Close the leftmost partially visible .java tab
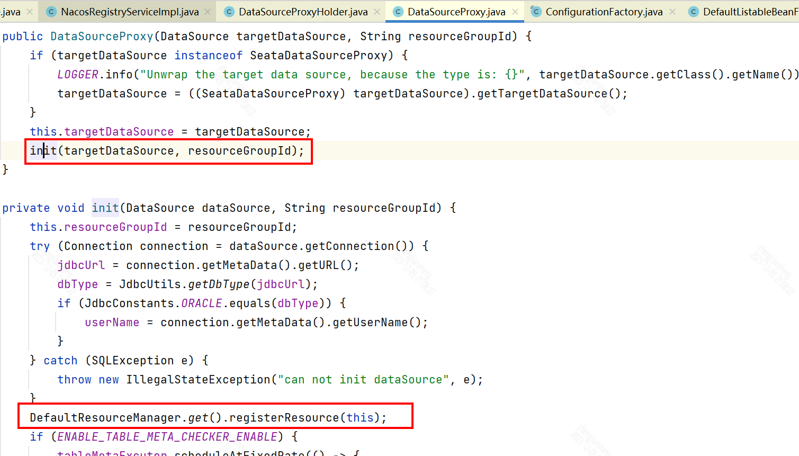 tap(30, 12)
